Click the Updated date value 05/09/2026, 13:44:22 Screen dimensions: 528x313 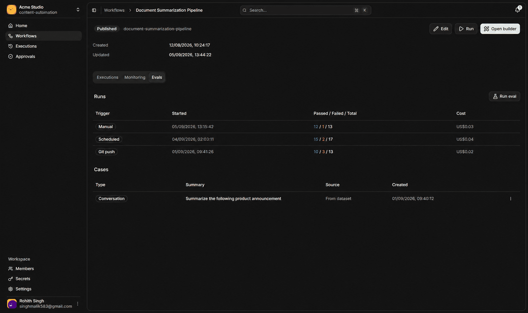pyautogui.click(x=190, y=55)
